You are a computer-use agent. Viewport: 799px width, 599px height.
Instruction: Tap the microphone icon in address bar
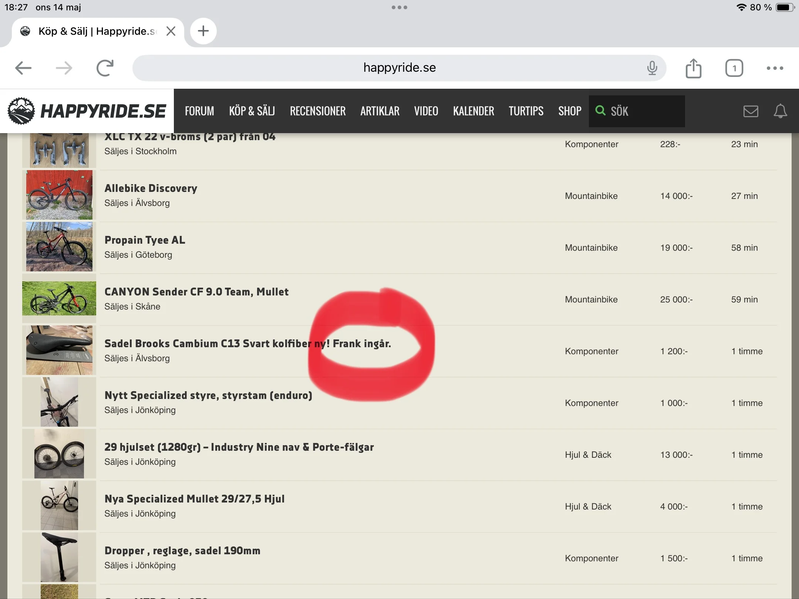(x=652, y=68)
